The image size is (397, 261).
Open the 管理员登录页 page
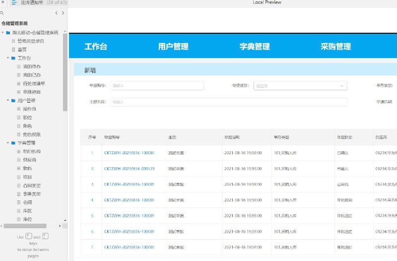(31, 41)
